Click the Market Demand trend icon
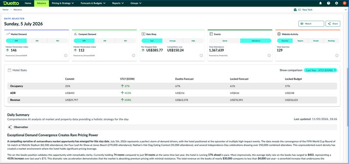This screenshot has width=349, height=164. [x=8, y=34]
